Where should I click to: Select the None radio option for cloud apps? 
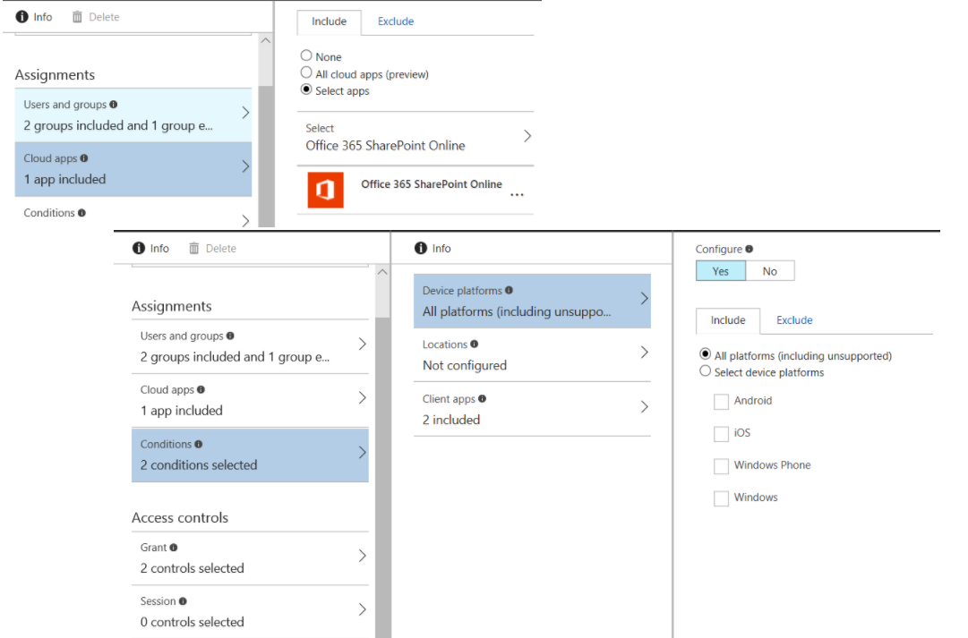(x=306, y=55)
